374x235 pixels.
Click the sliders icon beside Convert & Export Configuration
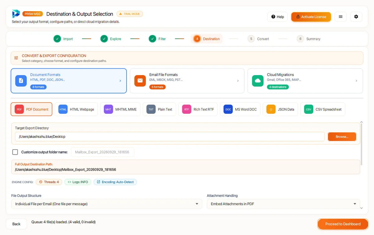click(16, 58)
